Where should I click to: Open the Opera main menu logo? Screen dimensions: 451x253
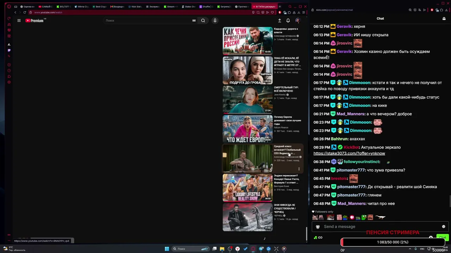pyautogui.click(x=9, y=7)
